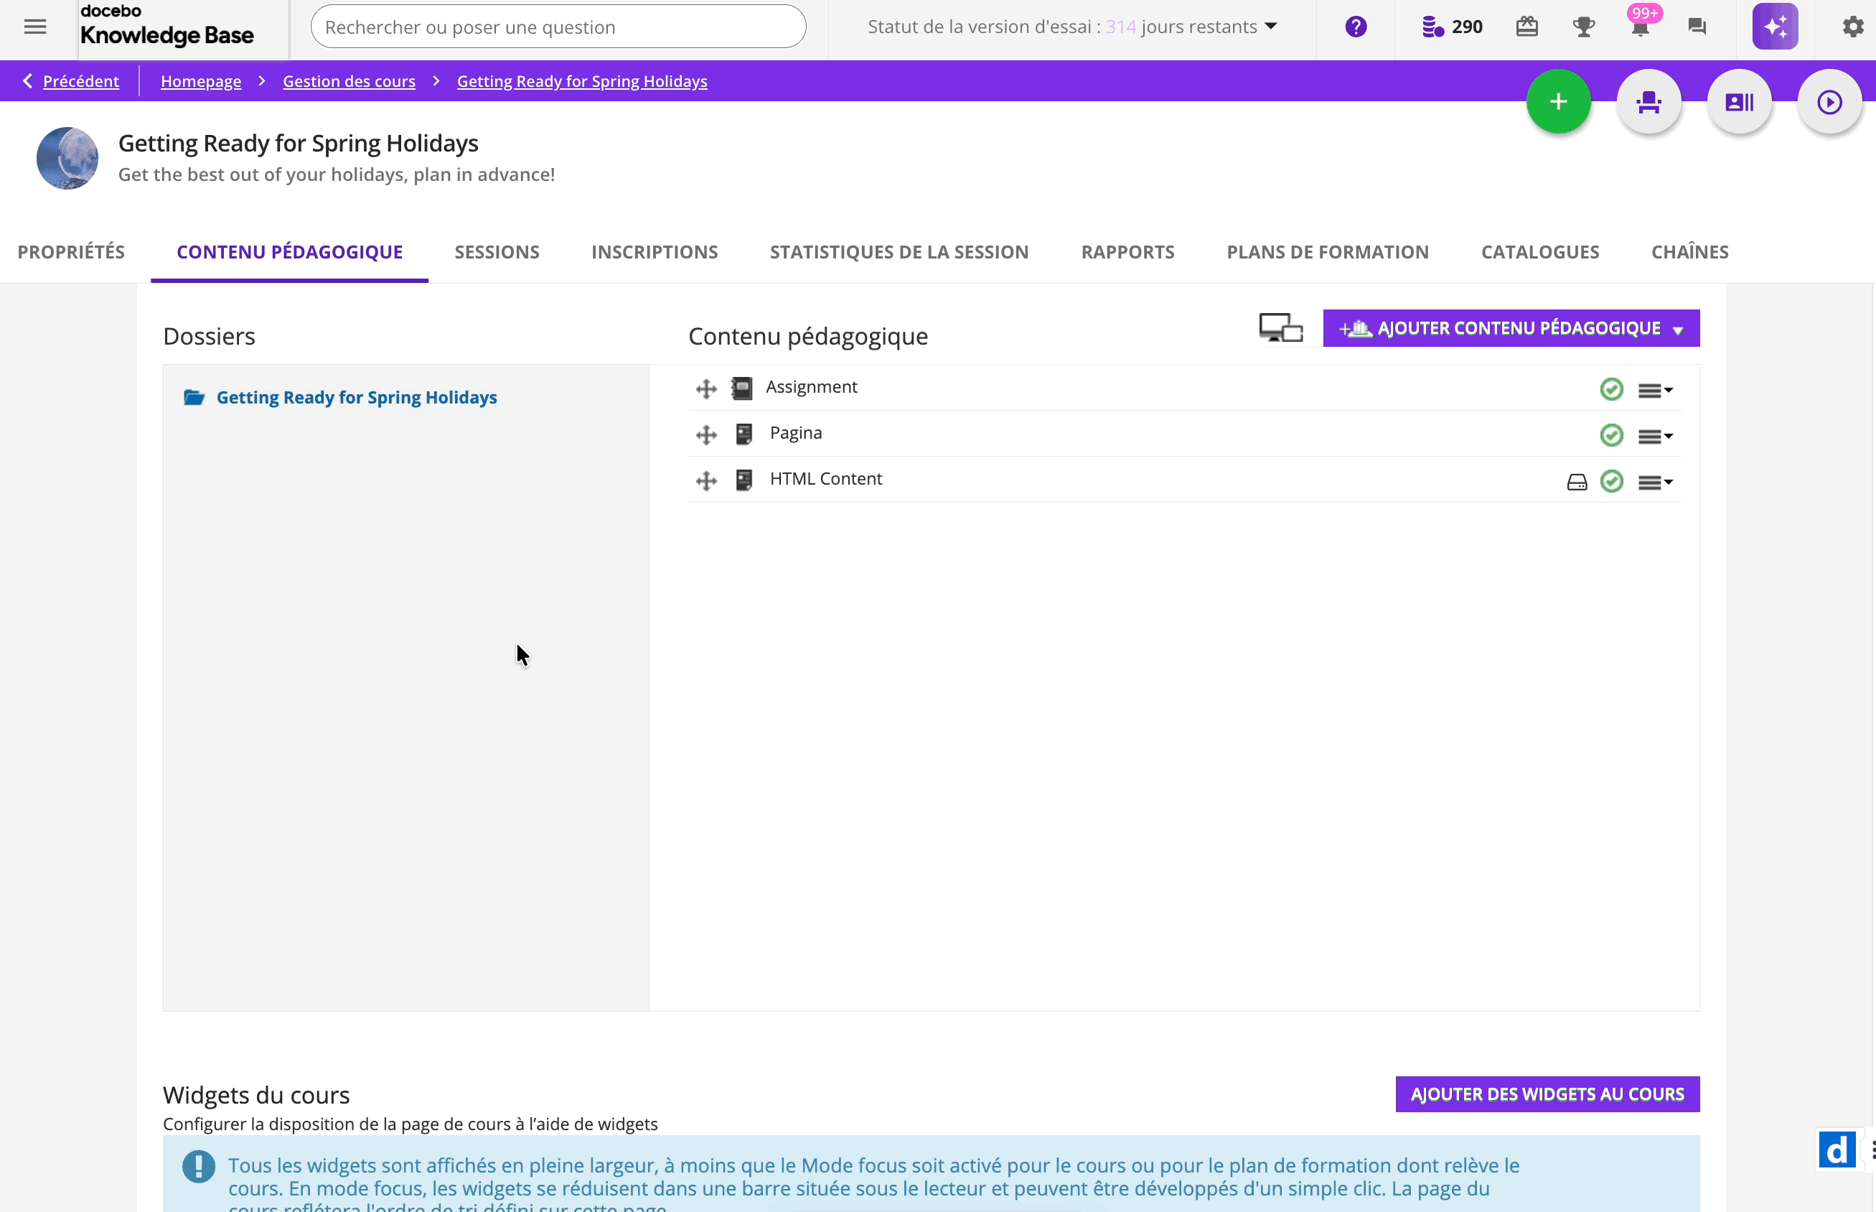The height and width of the screenshot is (1212, 1876).
Task: Open the Homepage breadcrumb link
Action: pyautogui.click(x=202, y=80)
